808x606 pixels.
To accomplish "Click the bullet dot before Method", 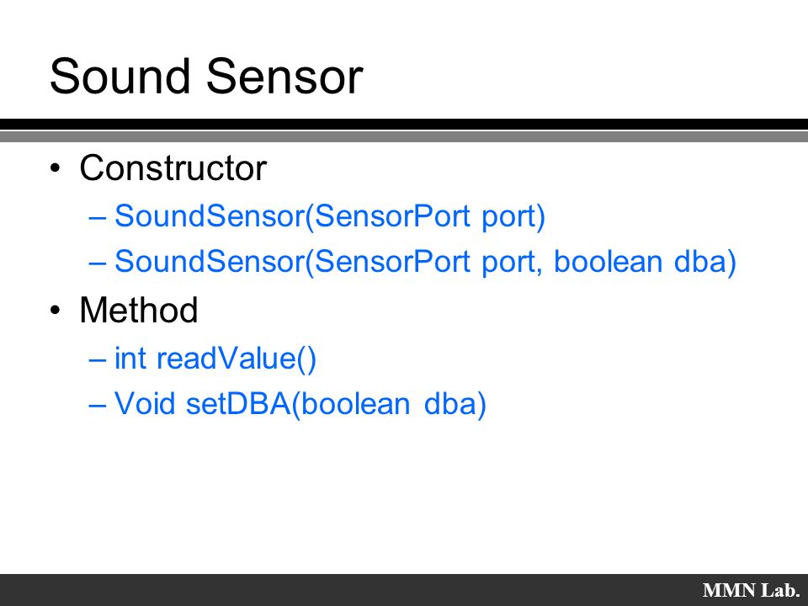I will tap(56, 311).
